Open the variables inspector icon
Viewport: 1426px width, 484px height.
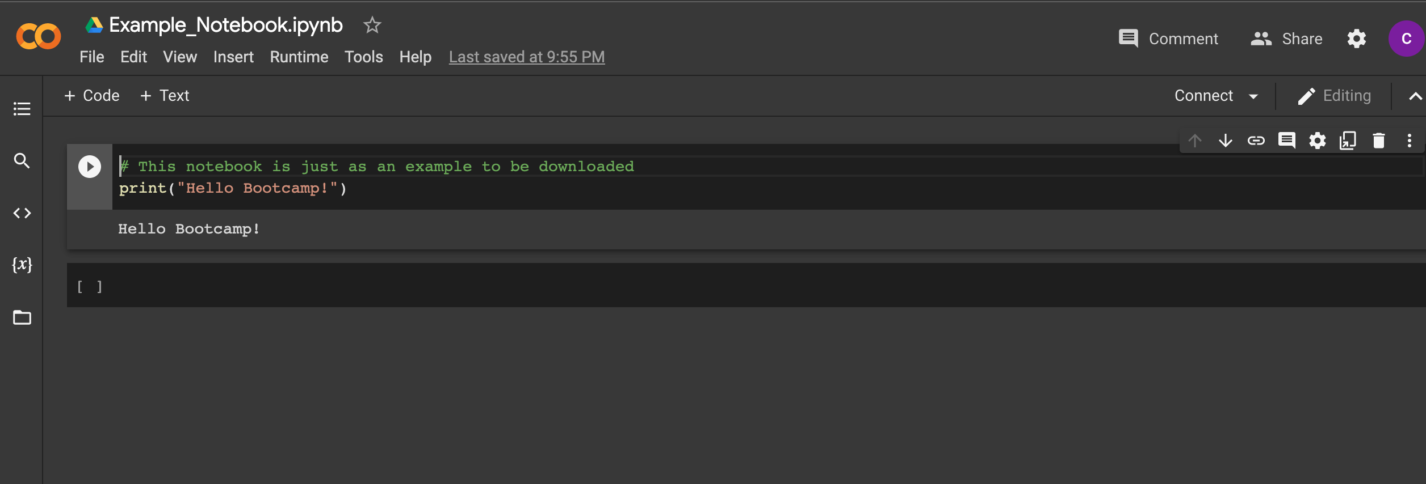click(x=22, y=265)
